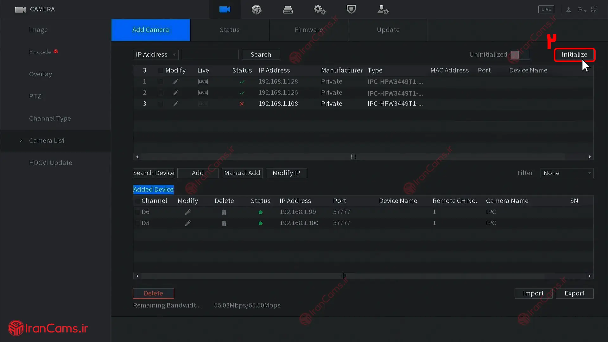Viewport: 608px width, 342px height.
Task: Open live preview for 192.168.1.126
Action: pos(203,93)
